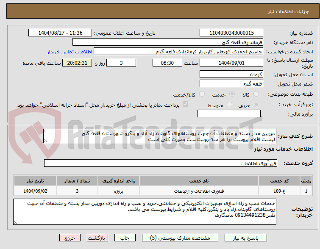The width and height of the screenshot is (320, 249).
Task: Select the خدمت radio button
Action: click(232, 94)
